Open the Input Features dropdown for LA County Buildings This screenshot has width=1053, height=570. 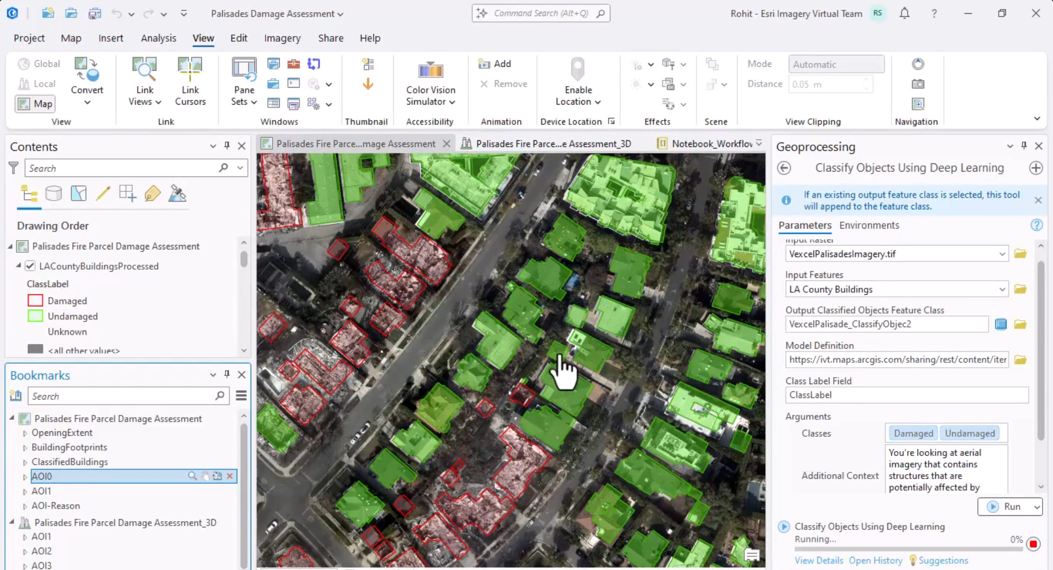pyautogui.click(x=1002, y=289)
